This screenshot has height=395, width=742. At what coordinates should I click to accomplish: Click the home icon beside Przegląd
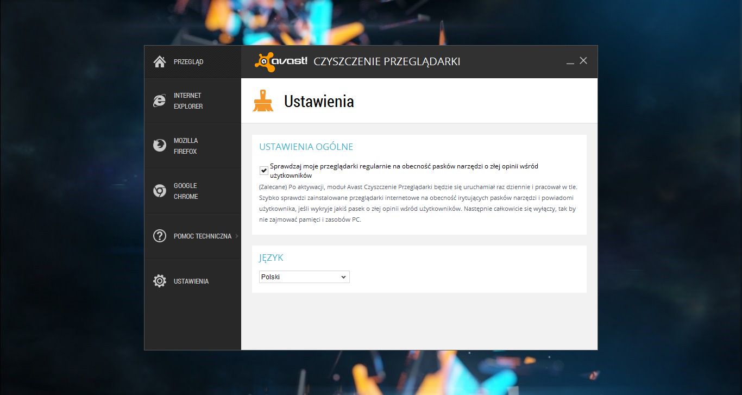(160, 62)
